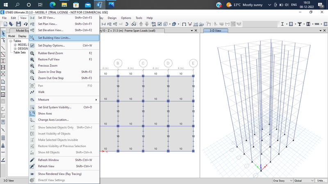Click the show deformed shape icon
Viewport: 328px width, 184px height.
pos(190,24)
